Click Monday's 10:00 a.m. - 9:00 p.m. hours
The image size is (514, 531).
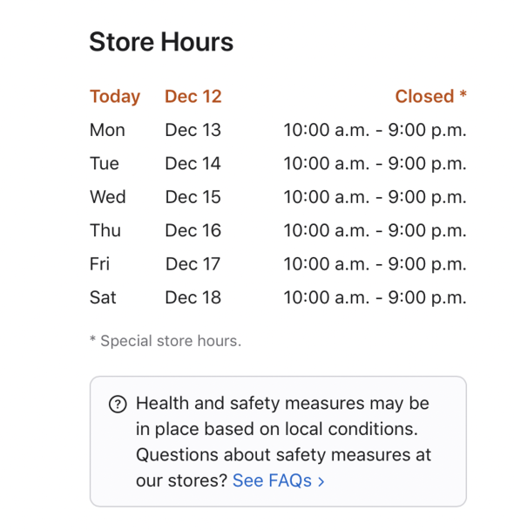[375, 130]
